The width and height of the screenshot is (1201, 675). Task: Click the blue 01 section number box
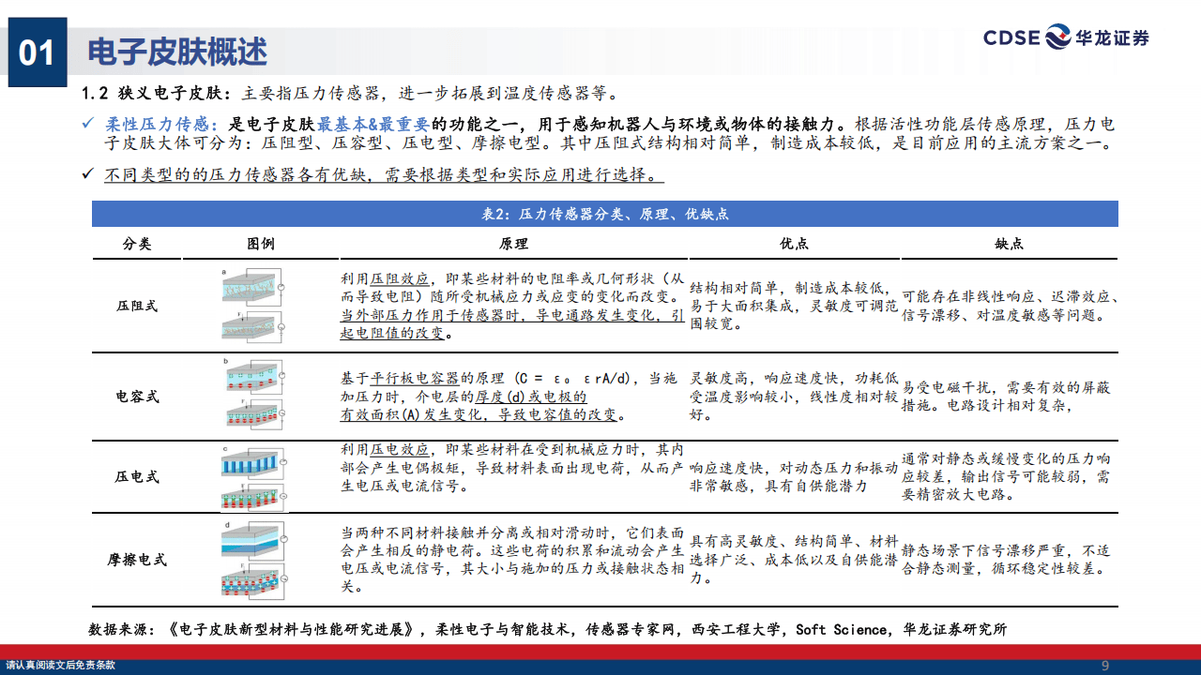[x=38, y=52]
